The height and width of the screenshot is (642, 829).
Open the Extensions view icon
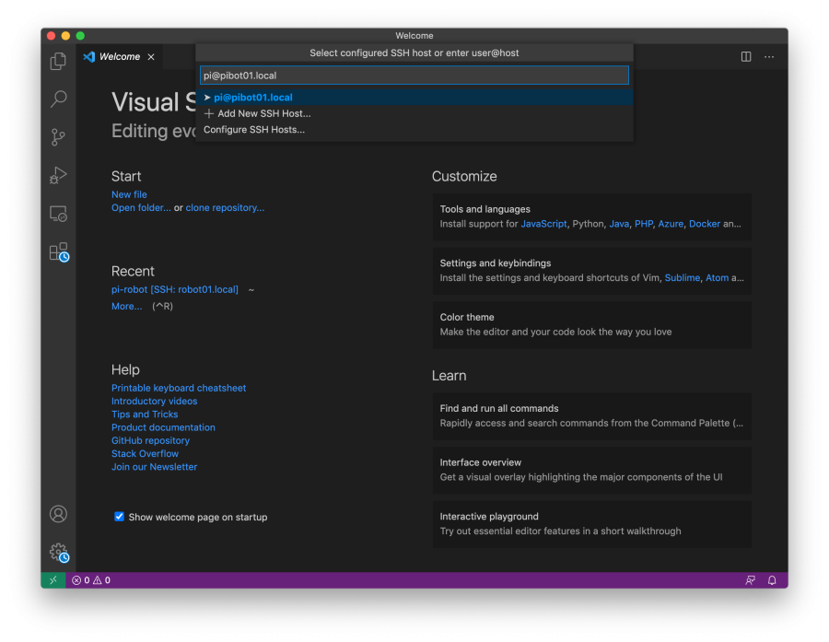[x=59, y=251]
